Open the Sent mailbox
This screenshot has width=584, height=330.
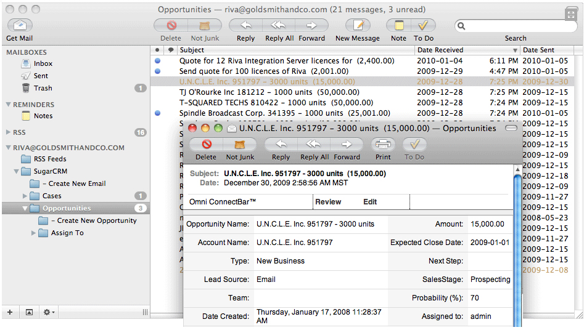tap(41, 76)
